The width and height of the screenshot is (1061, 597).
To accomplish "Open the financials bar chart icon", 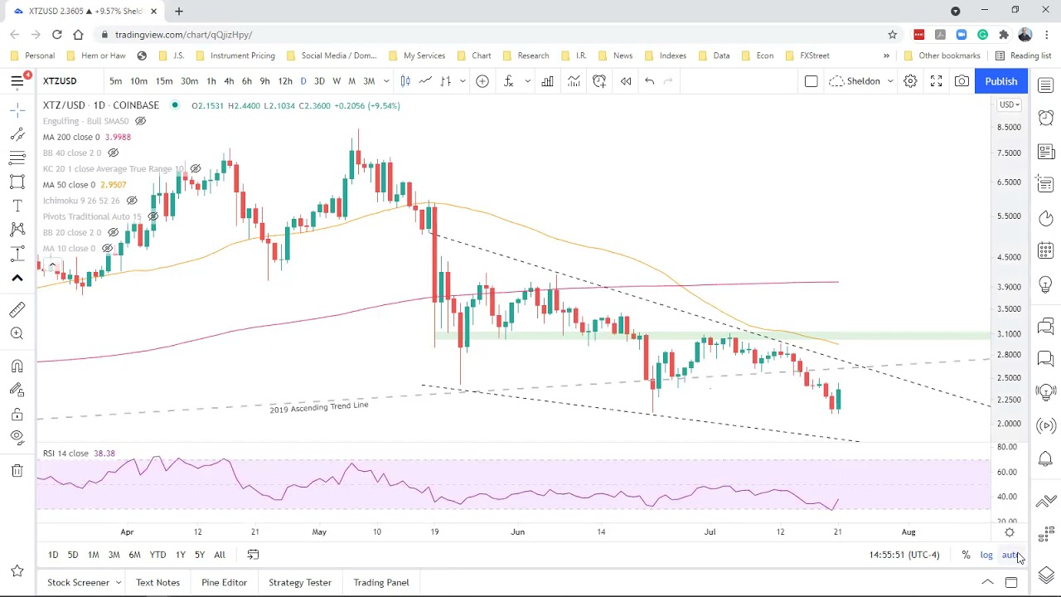I will [548, 80].
